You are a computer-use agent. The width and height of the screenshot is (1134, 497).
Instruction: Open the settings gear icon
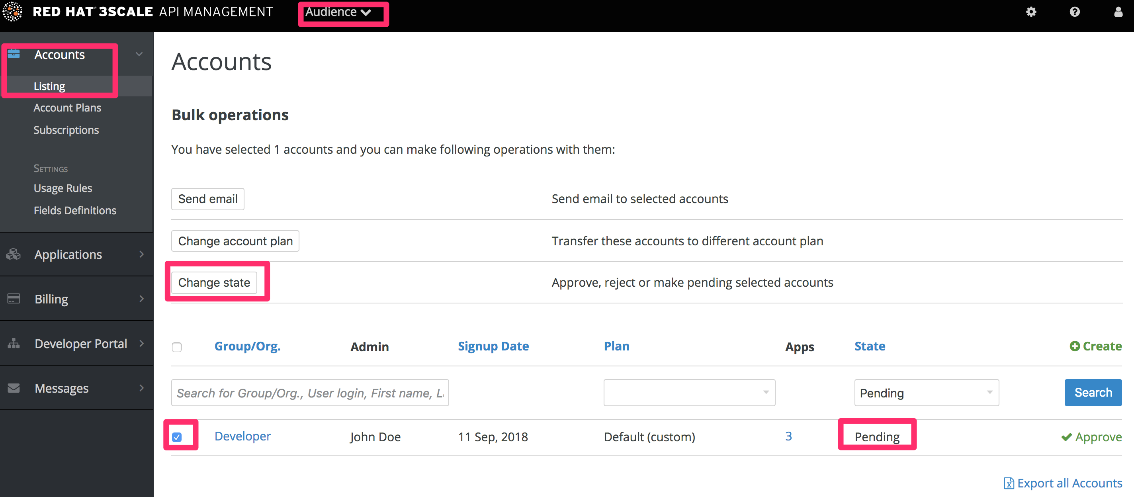(1031, 12)
